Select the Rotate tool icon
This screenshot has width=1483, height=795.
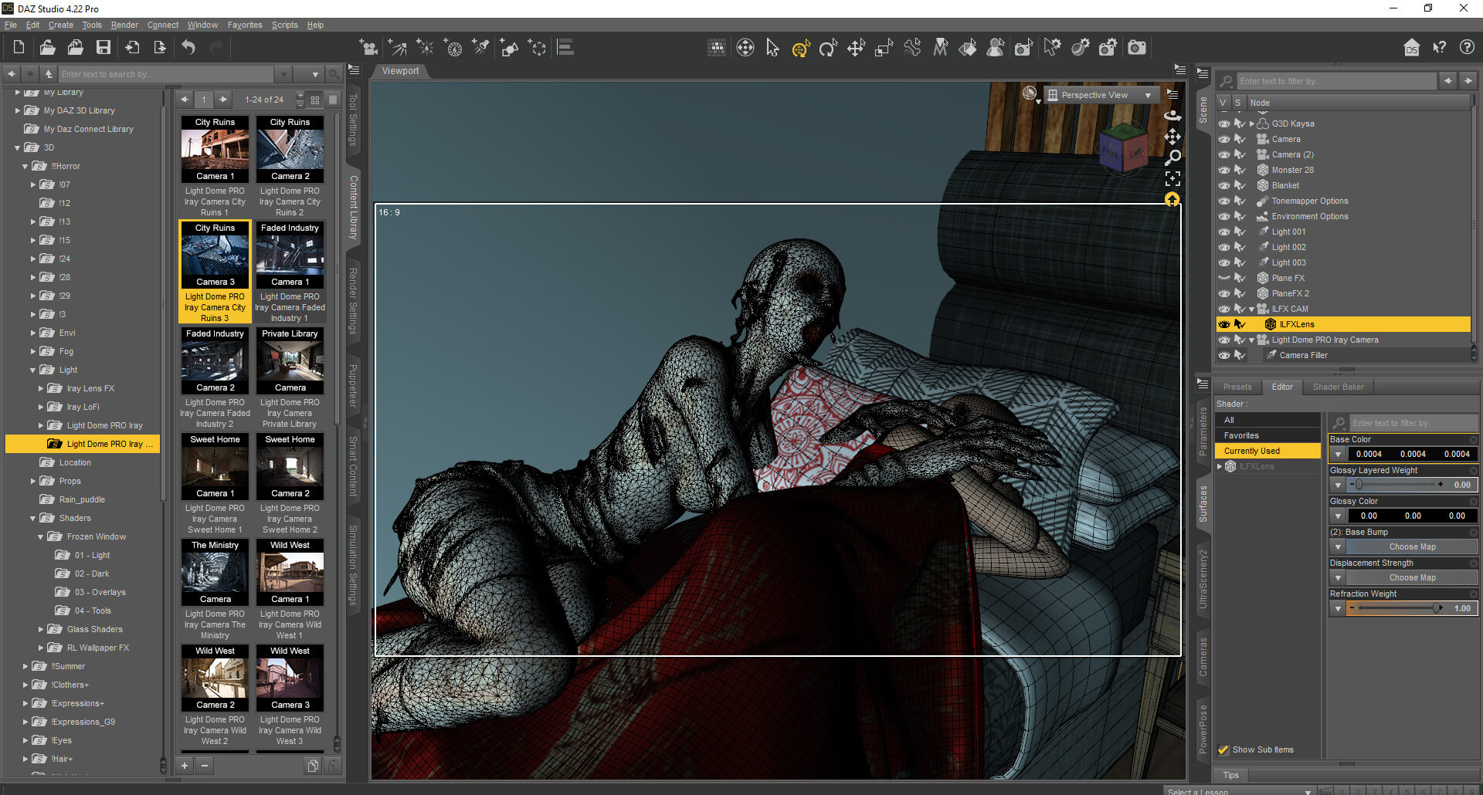coord(828,48)
